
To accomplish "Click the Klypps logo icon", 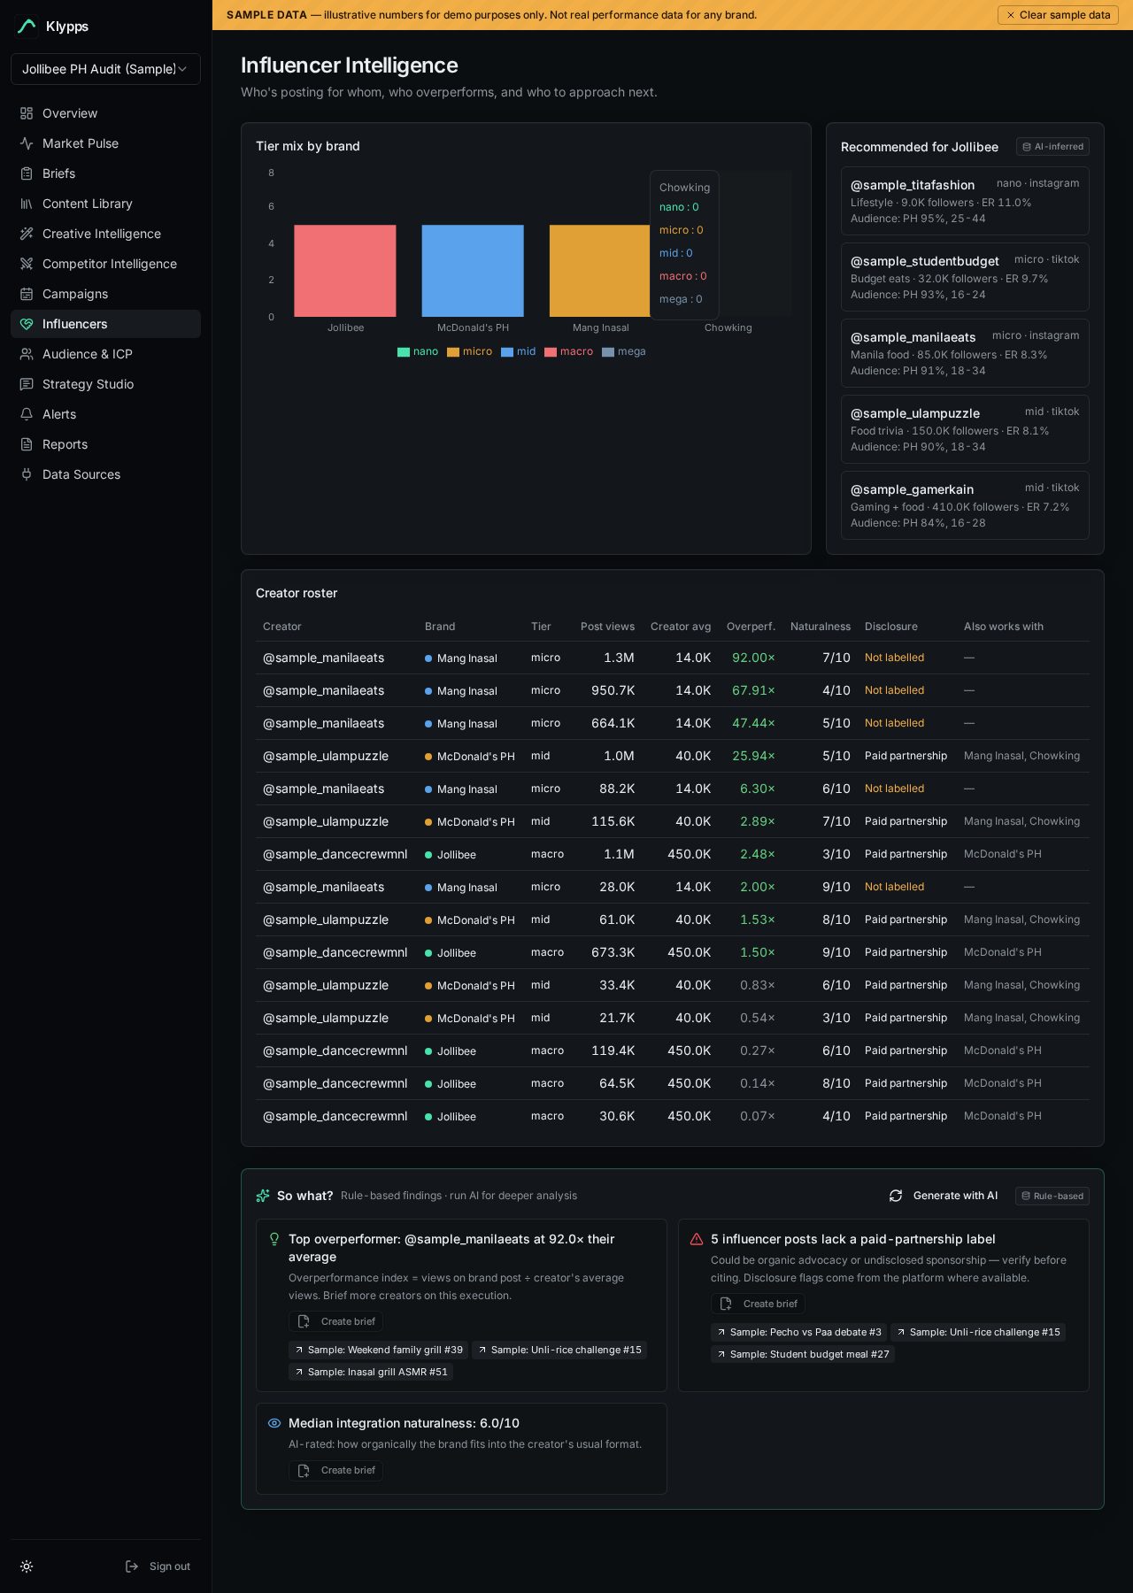I will coord(27,27).
